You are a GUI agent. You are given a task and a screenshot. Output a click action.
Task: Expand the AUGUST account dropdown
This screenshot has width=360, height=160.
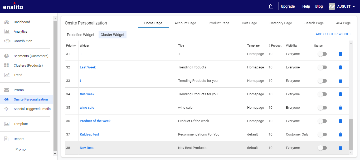(x=353, y=7)
